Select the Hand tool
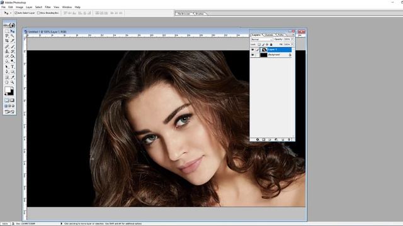 click(x=7, y=82)
